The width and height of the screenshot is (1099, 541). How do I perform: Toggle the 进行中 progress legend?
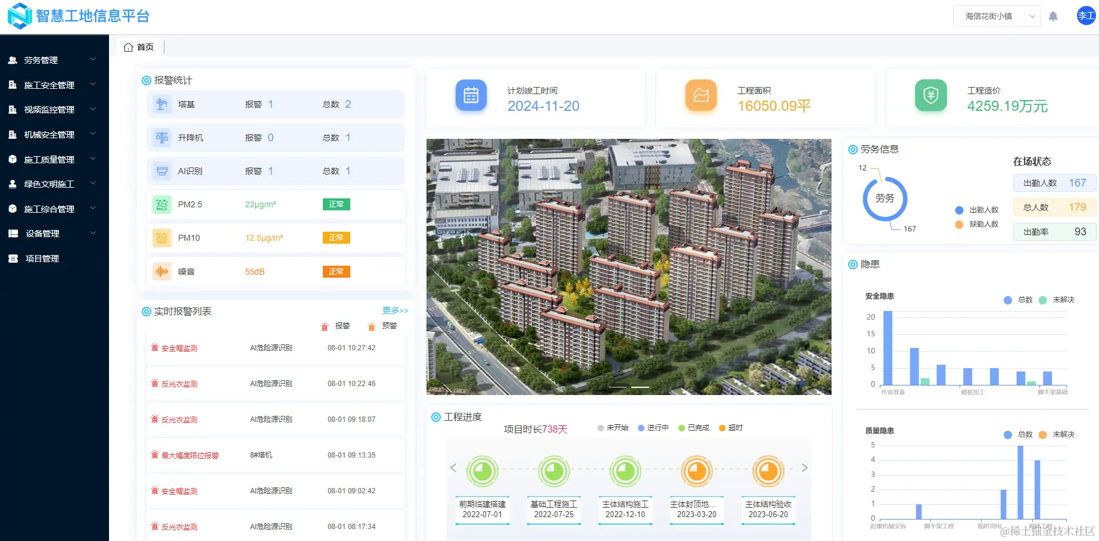point(653,428)
